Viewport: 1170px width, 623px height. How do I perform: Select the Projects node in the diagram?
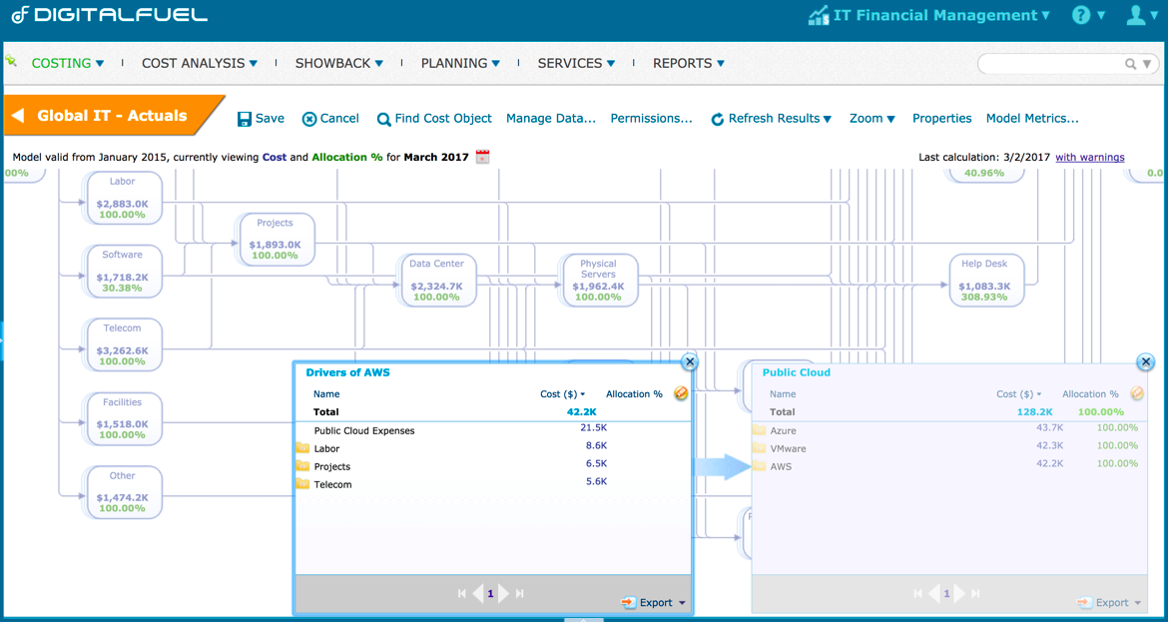(x=275, y=239)
